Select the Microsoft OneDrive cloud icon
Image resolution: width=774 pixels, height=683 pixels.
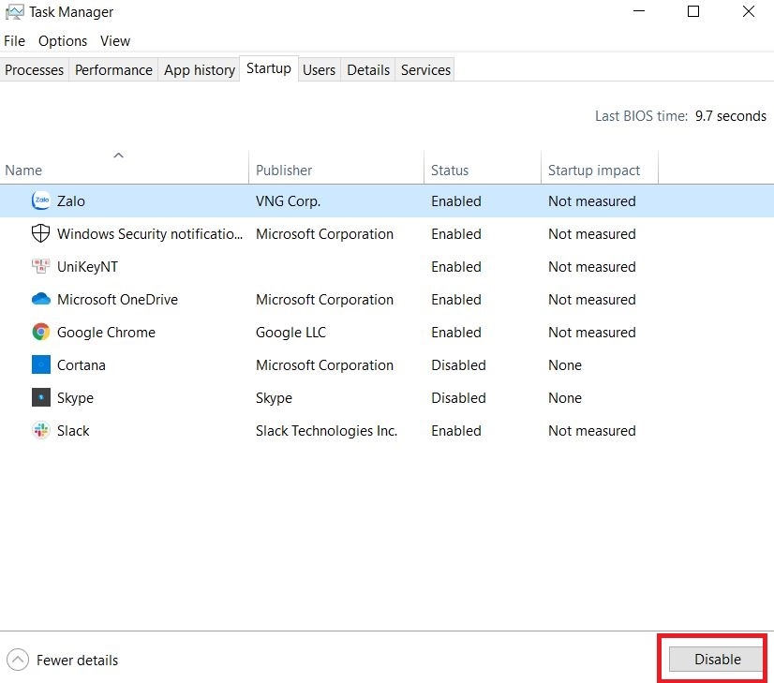click(x=41, y=300)
